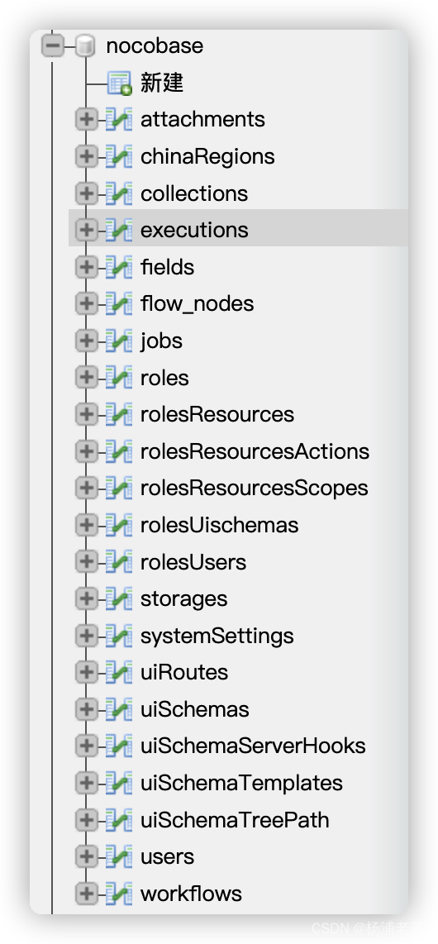Image resolution: width=438 pixels, height=944 pixels.
Task: Click the jobs table icon
Action: [119, 341]
